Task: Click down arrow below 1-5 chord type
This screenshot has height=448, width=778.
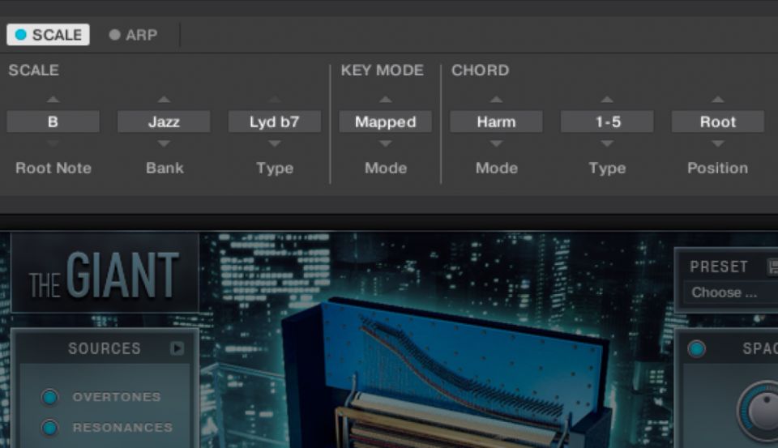Action: [x=607, y=143]
